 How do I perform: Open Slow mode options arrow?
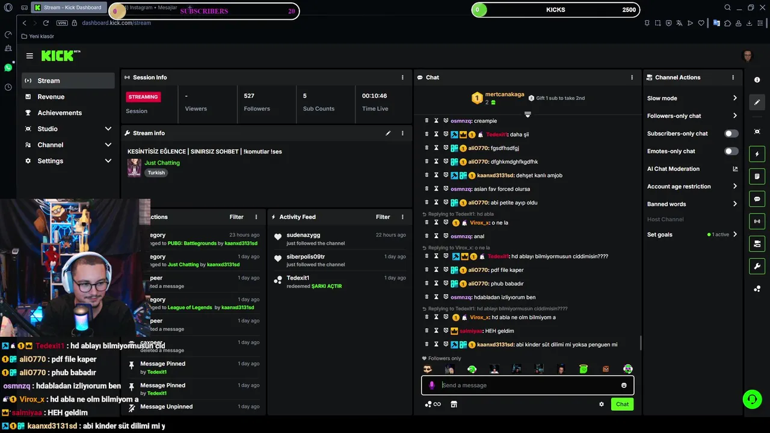[x=735, y=98]
